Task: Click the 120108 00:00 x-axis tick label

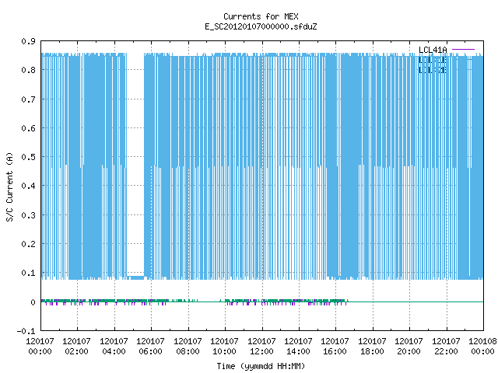Action: (482, 347)
